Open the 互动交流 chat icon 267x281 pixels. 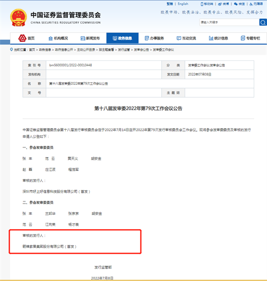179,38
